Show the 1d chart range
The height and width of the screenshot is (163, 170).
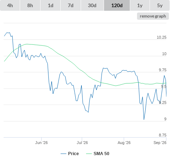[51, 5]
